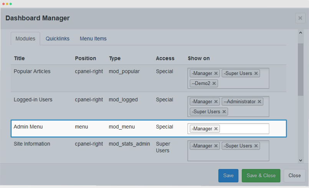This screenshot has width=309, height=188.
Task: Close Dashboard Manager with the X button
Action: 300,18
